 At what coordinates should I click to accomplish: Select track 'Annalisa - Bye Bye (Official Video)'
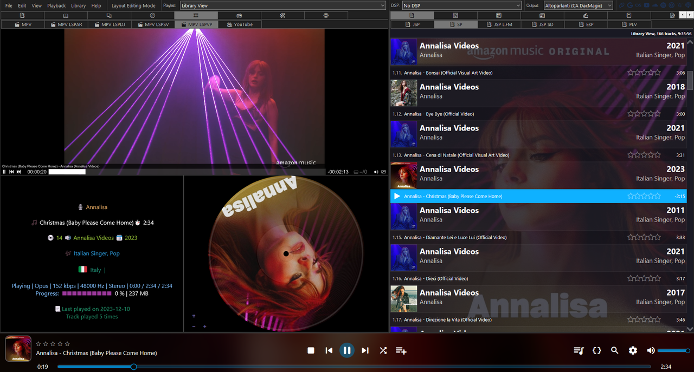coord(538,114)
